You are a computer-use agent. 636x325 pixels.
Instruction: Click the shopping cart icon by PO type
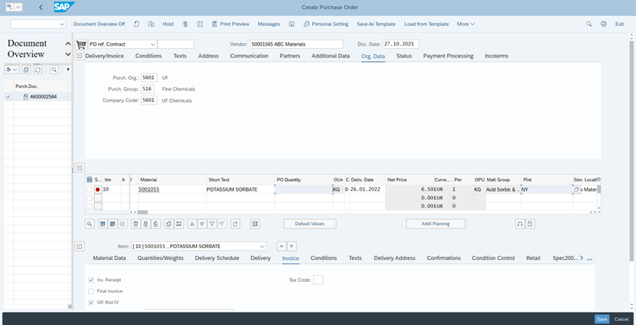coord(81,44)
